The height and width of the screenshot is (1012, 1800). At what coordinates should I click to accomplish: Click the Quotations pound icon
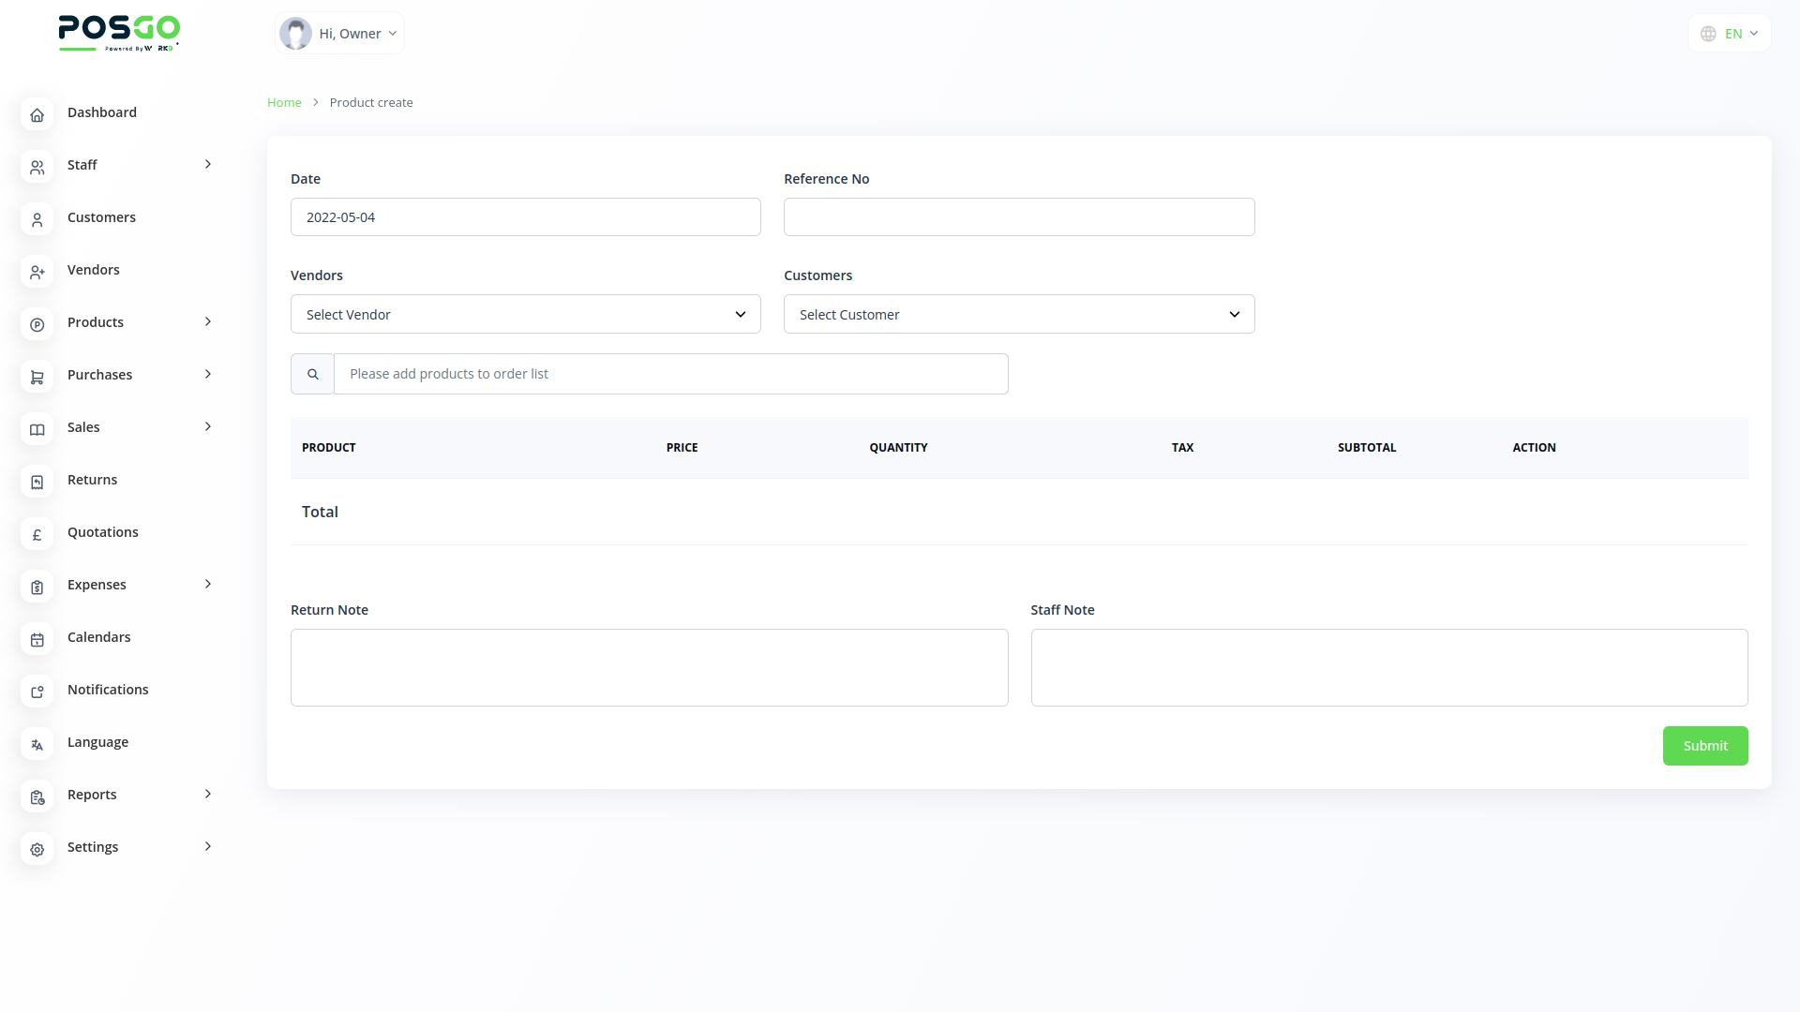pyautogui.click(x=37, y=534)
